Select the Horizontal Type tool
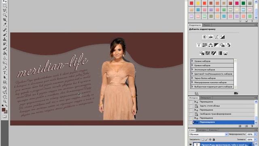 4,73
